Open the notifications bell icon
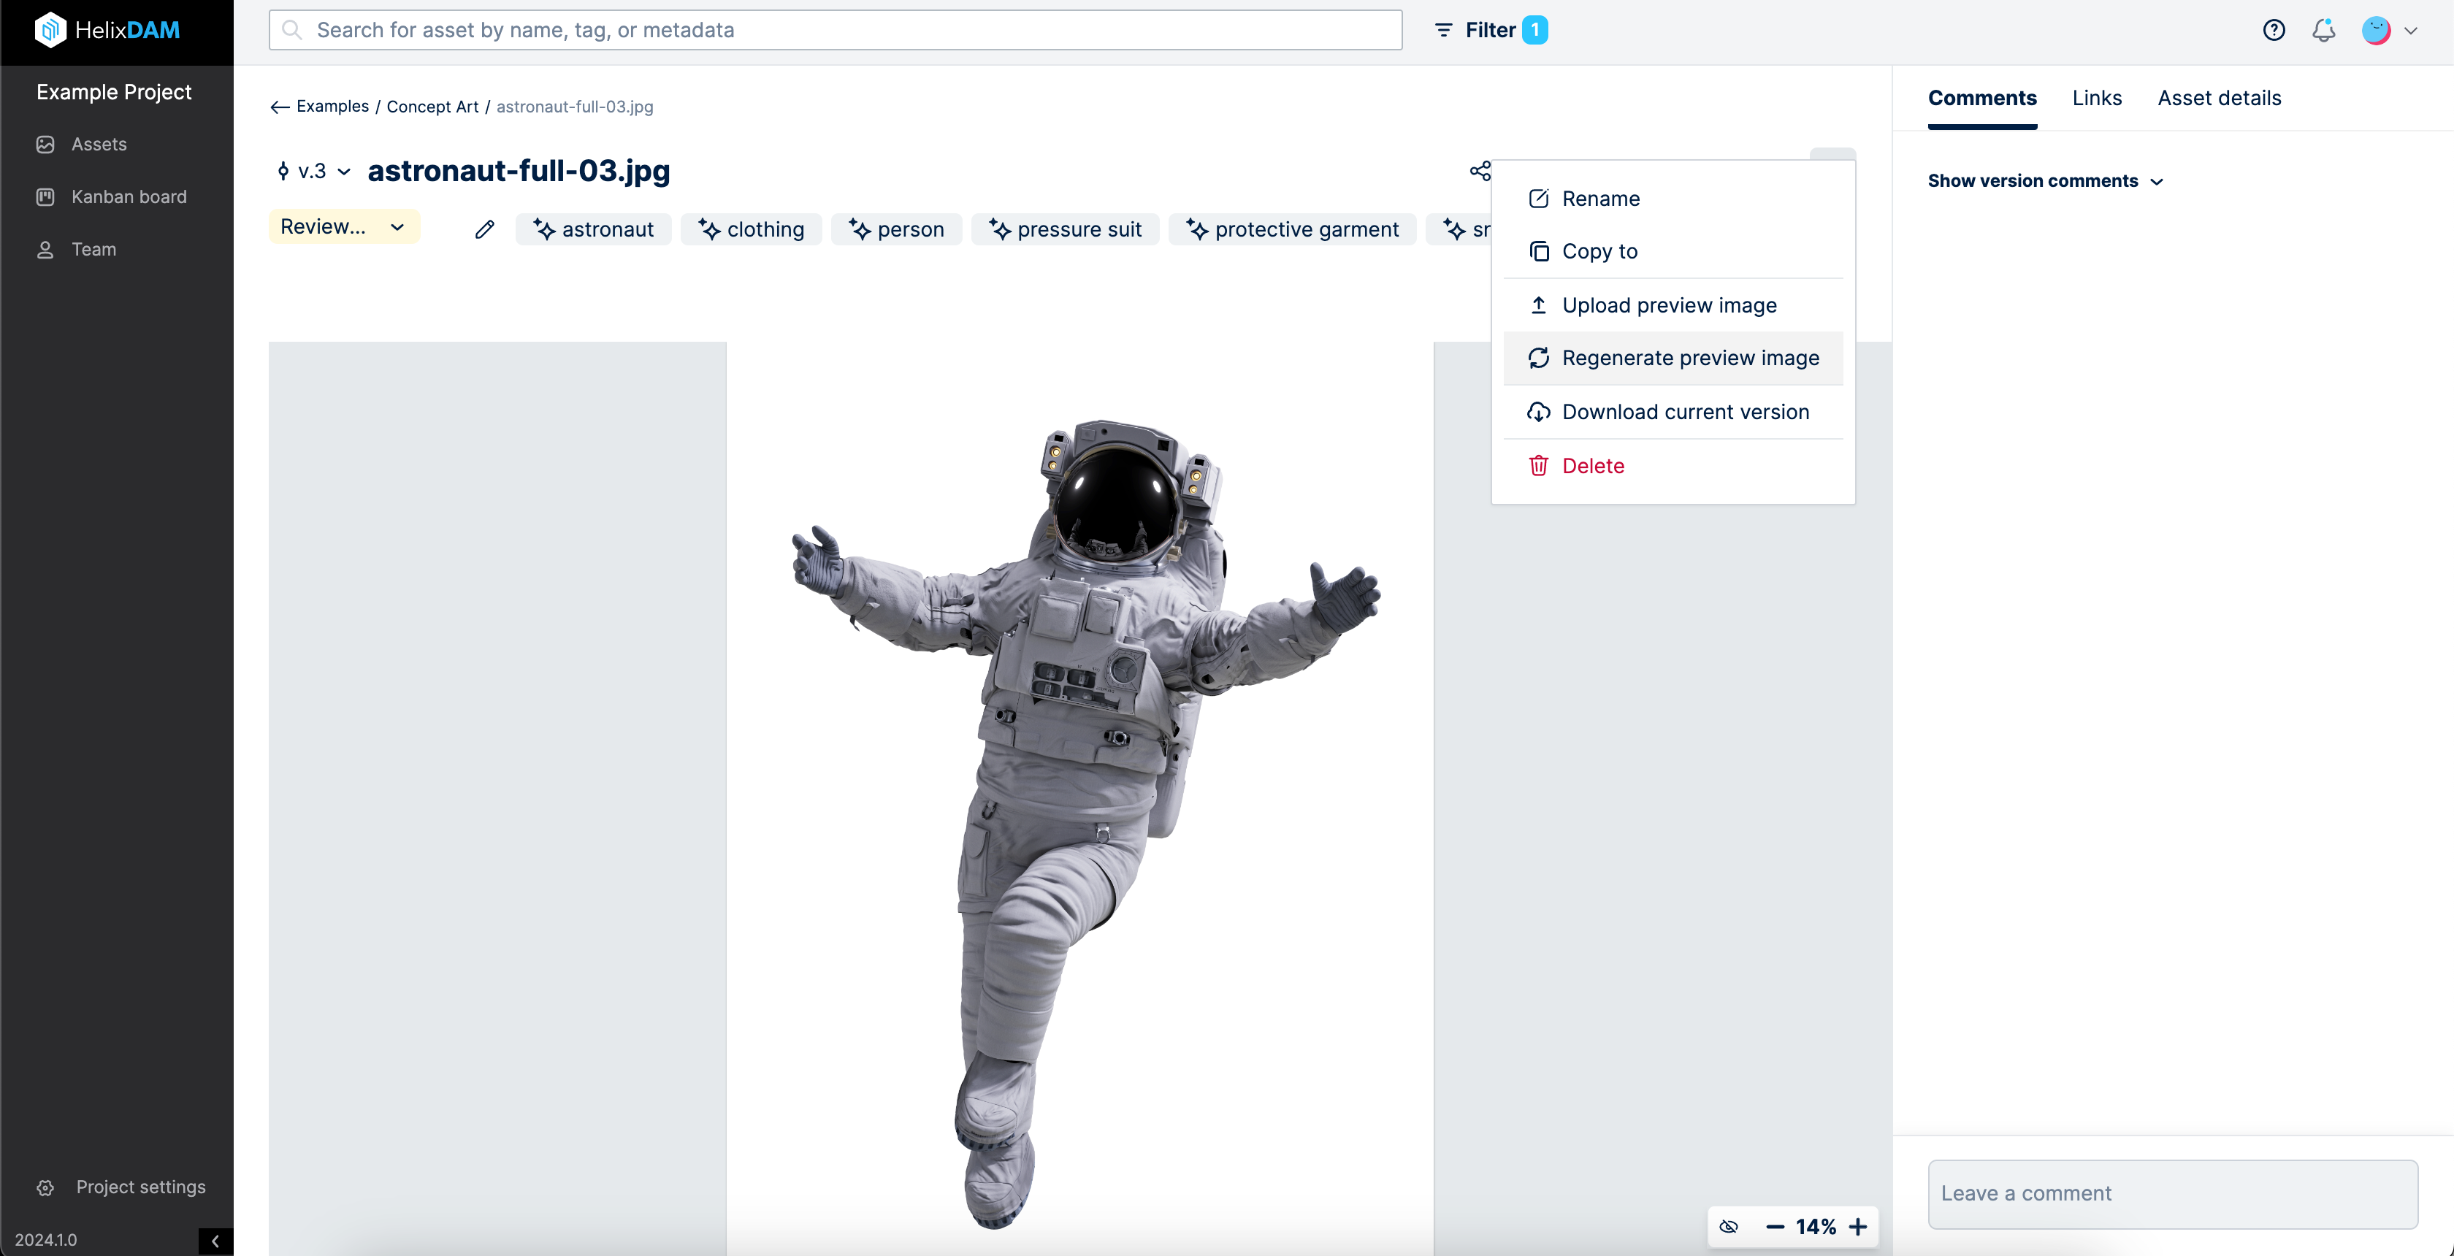Viewport: 2454px width, 1256px height. coord(2323,29)
